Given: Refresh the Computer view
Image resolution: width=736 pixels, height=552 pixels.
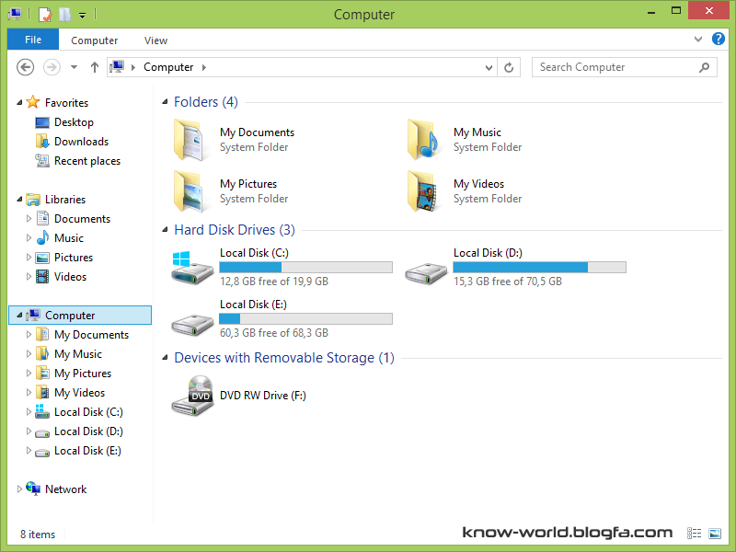Looking at the screenshot, I should (x=509, y=66).
